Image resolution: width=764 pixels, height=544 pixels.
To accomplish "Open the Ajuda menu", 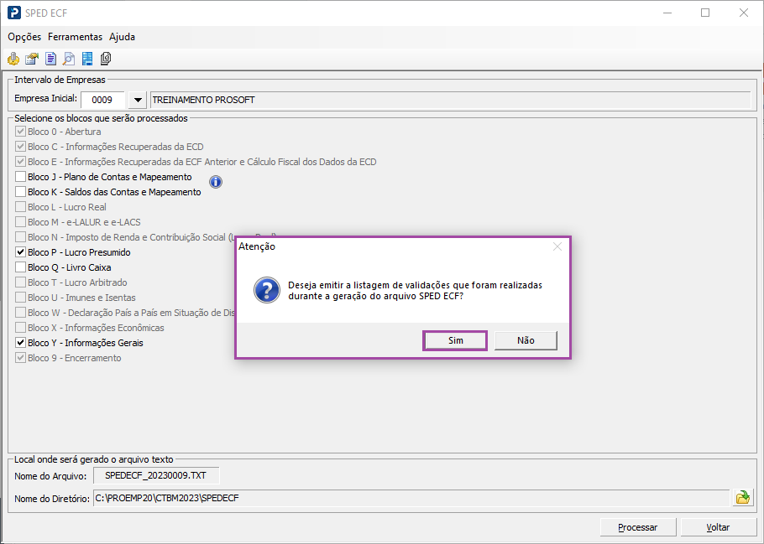I will (x=122, y=37).
